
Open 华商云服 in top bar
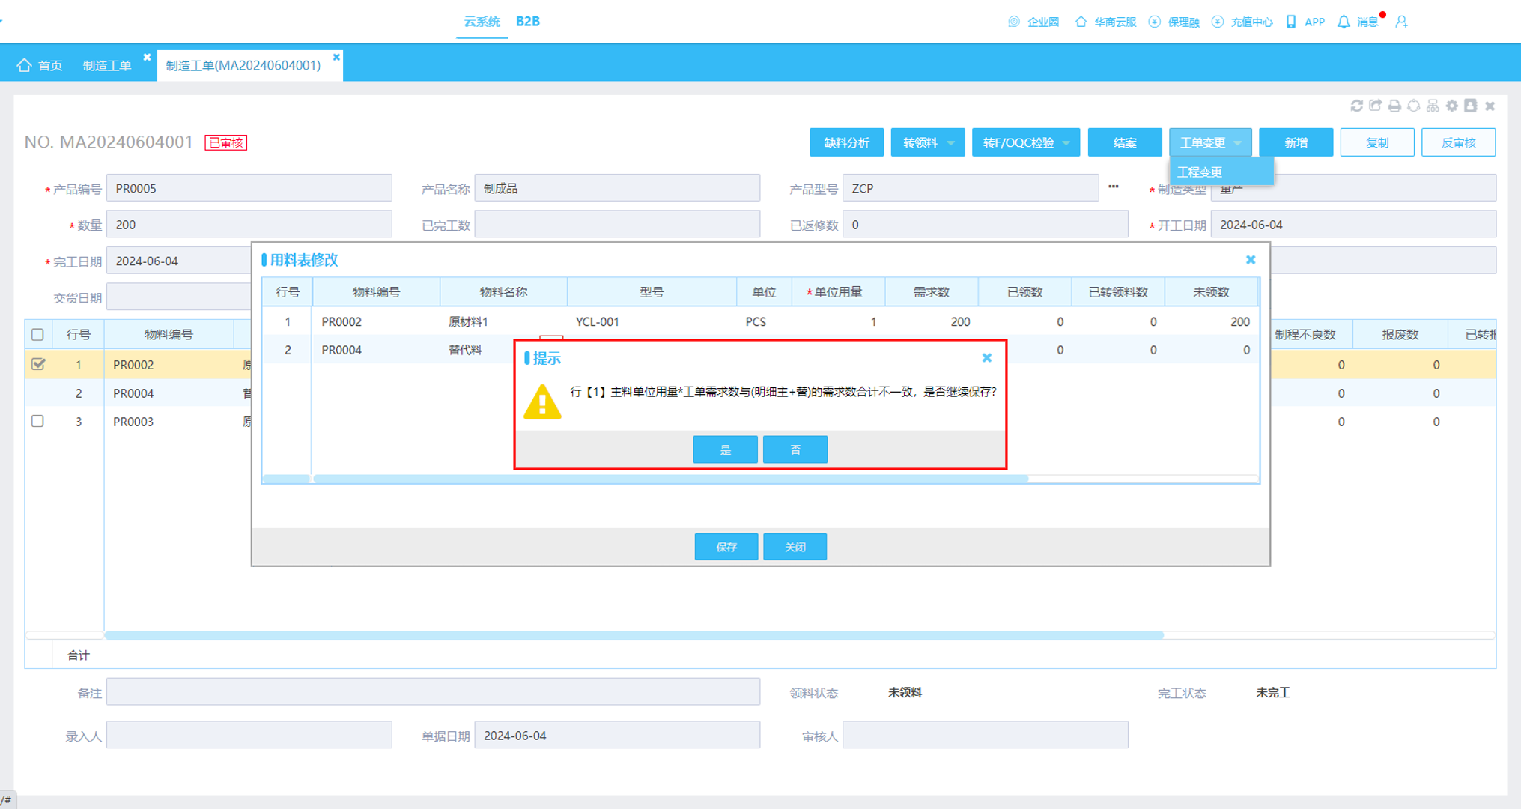1105,22
